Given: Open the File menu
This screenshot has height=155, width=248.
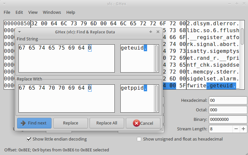Looking at the screenshot, I should (7, 12).
